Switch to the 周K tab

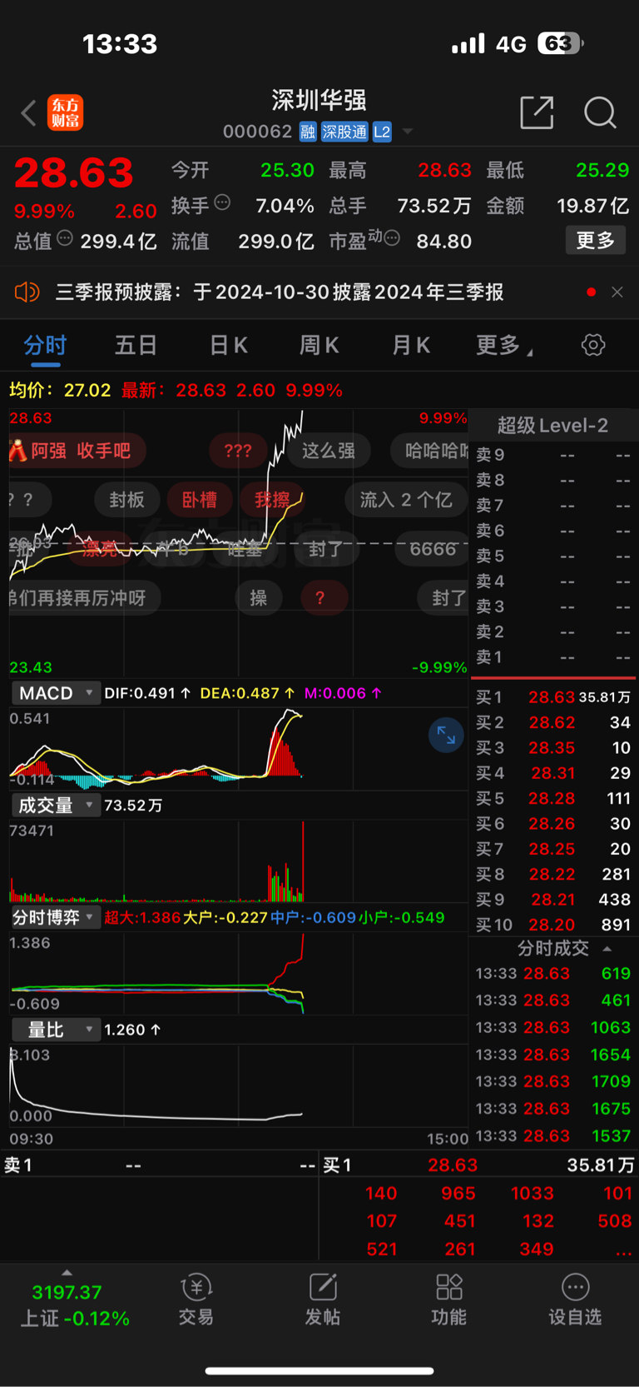click(x=319, y=345)
